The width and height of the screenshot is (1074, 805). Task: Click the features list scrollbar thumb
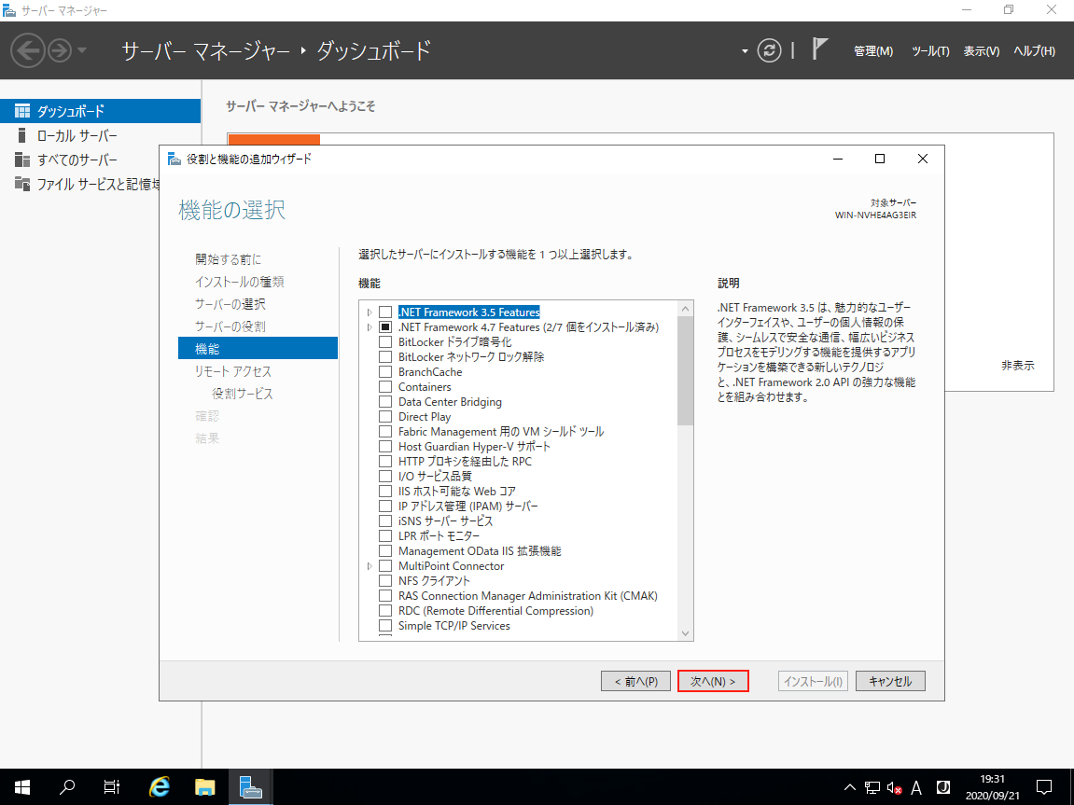pos(685,370)
